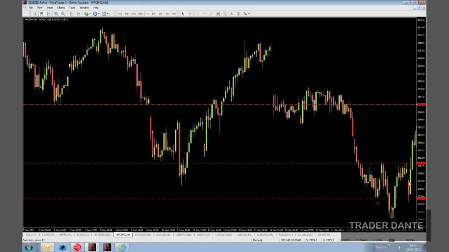Toggle the M15 timeframe button
Image resolution: width=449 pixels, height=252 pixels.
[x=133, y=14]
